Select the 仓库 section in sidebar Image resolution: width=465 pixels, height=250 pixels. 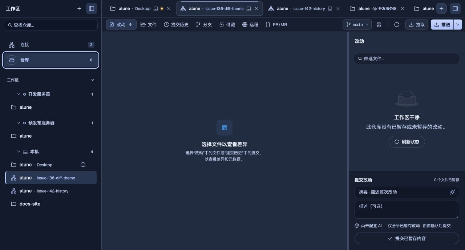pos(50,60)
